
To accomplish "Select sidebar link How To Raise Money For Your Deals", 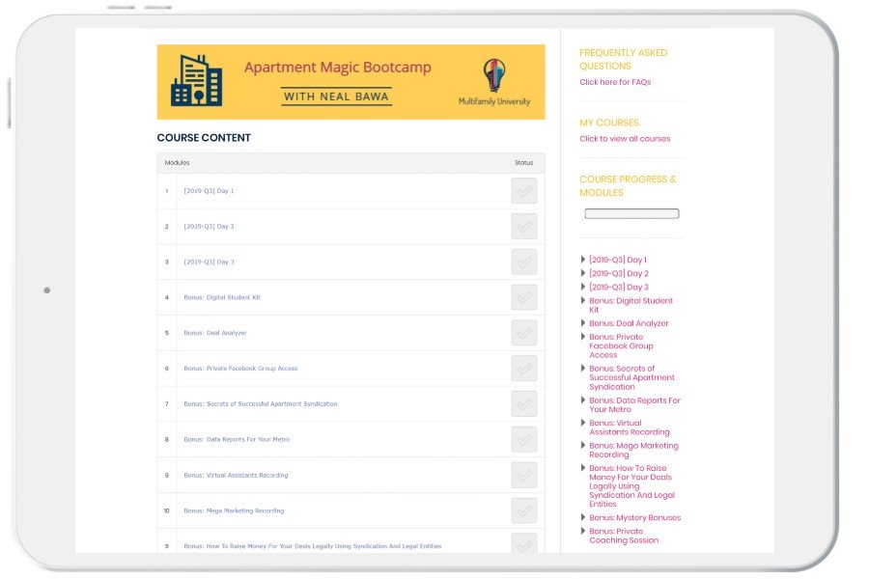I will click(x=631, y=486).
